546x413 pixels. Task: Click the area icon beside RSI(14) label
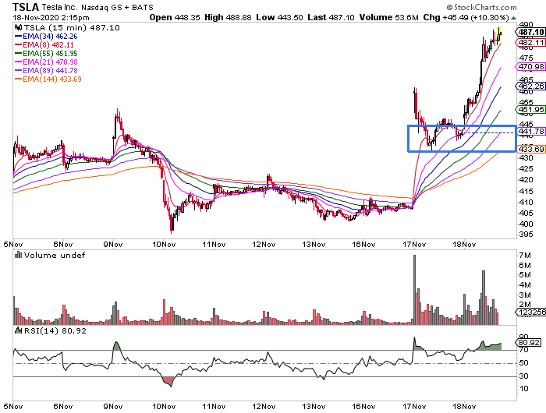18,330
